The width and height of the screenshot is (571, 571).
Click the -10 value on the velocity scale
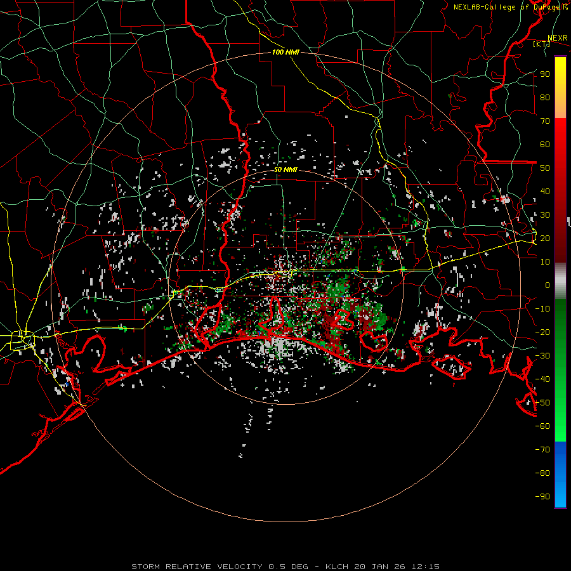[x=542, y=309]
